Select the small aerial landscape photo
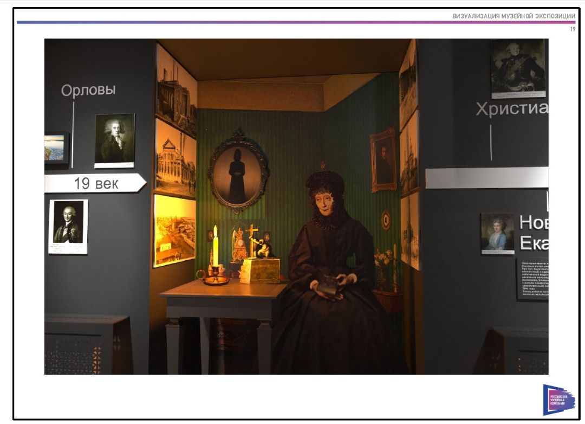585x424 pixels. click(56, 147)
